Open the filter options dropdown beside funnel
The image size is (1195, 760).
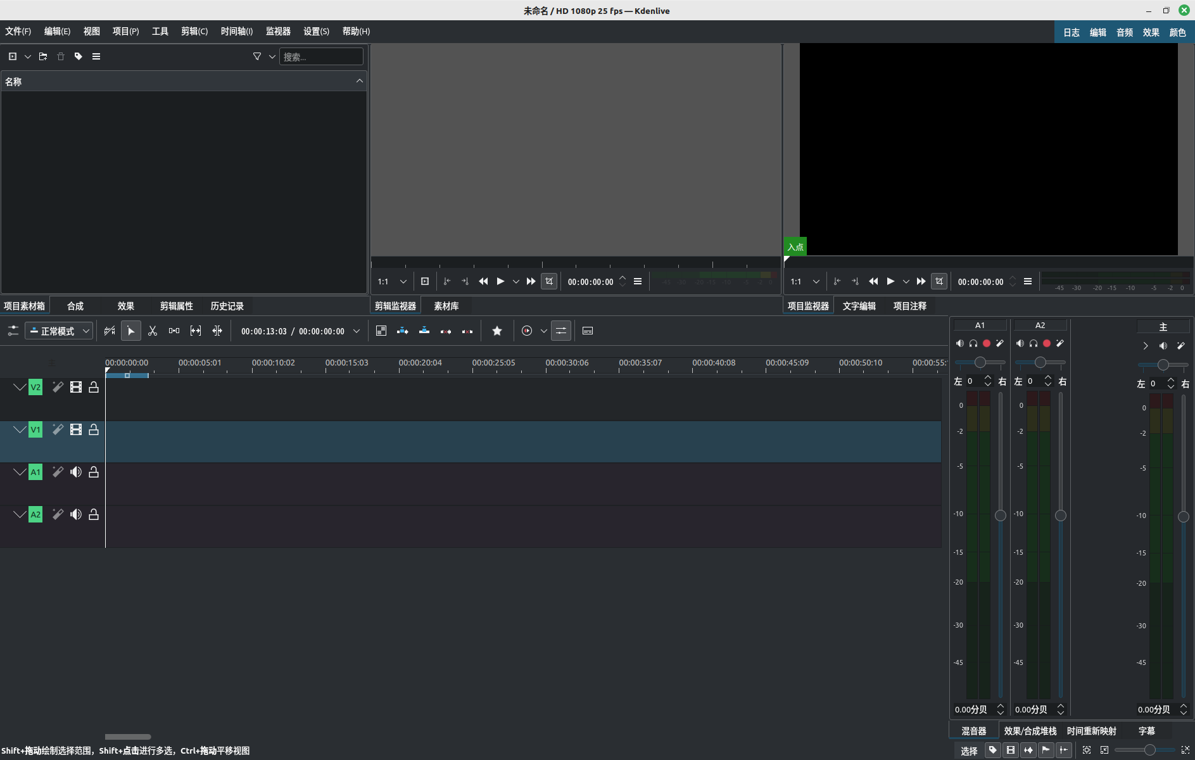tap(272, 56)
